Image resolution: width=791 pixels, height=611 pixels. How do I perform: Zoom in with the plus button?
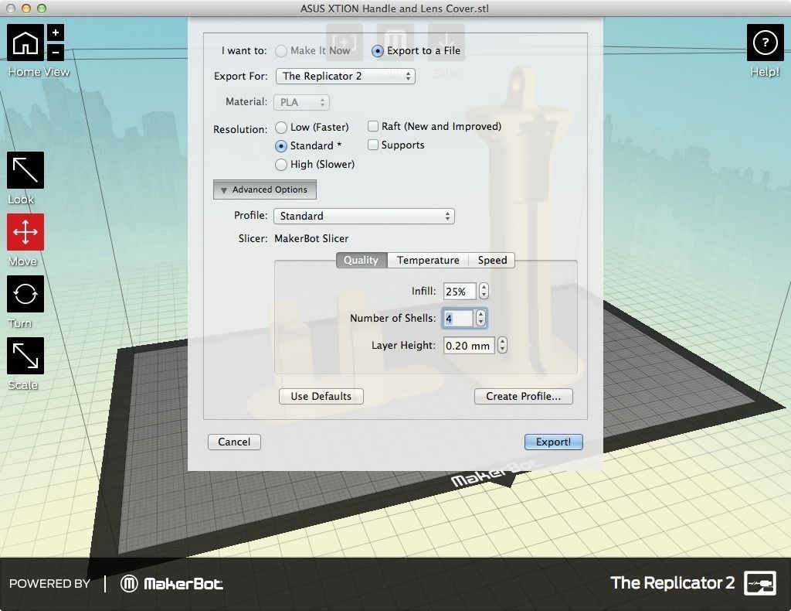[x=56, y=32]
